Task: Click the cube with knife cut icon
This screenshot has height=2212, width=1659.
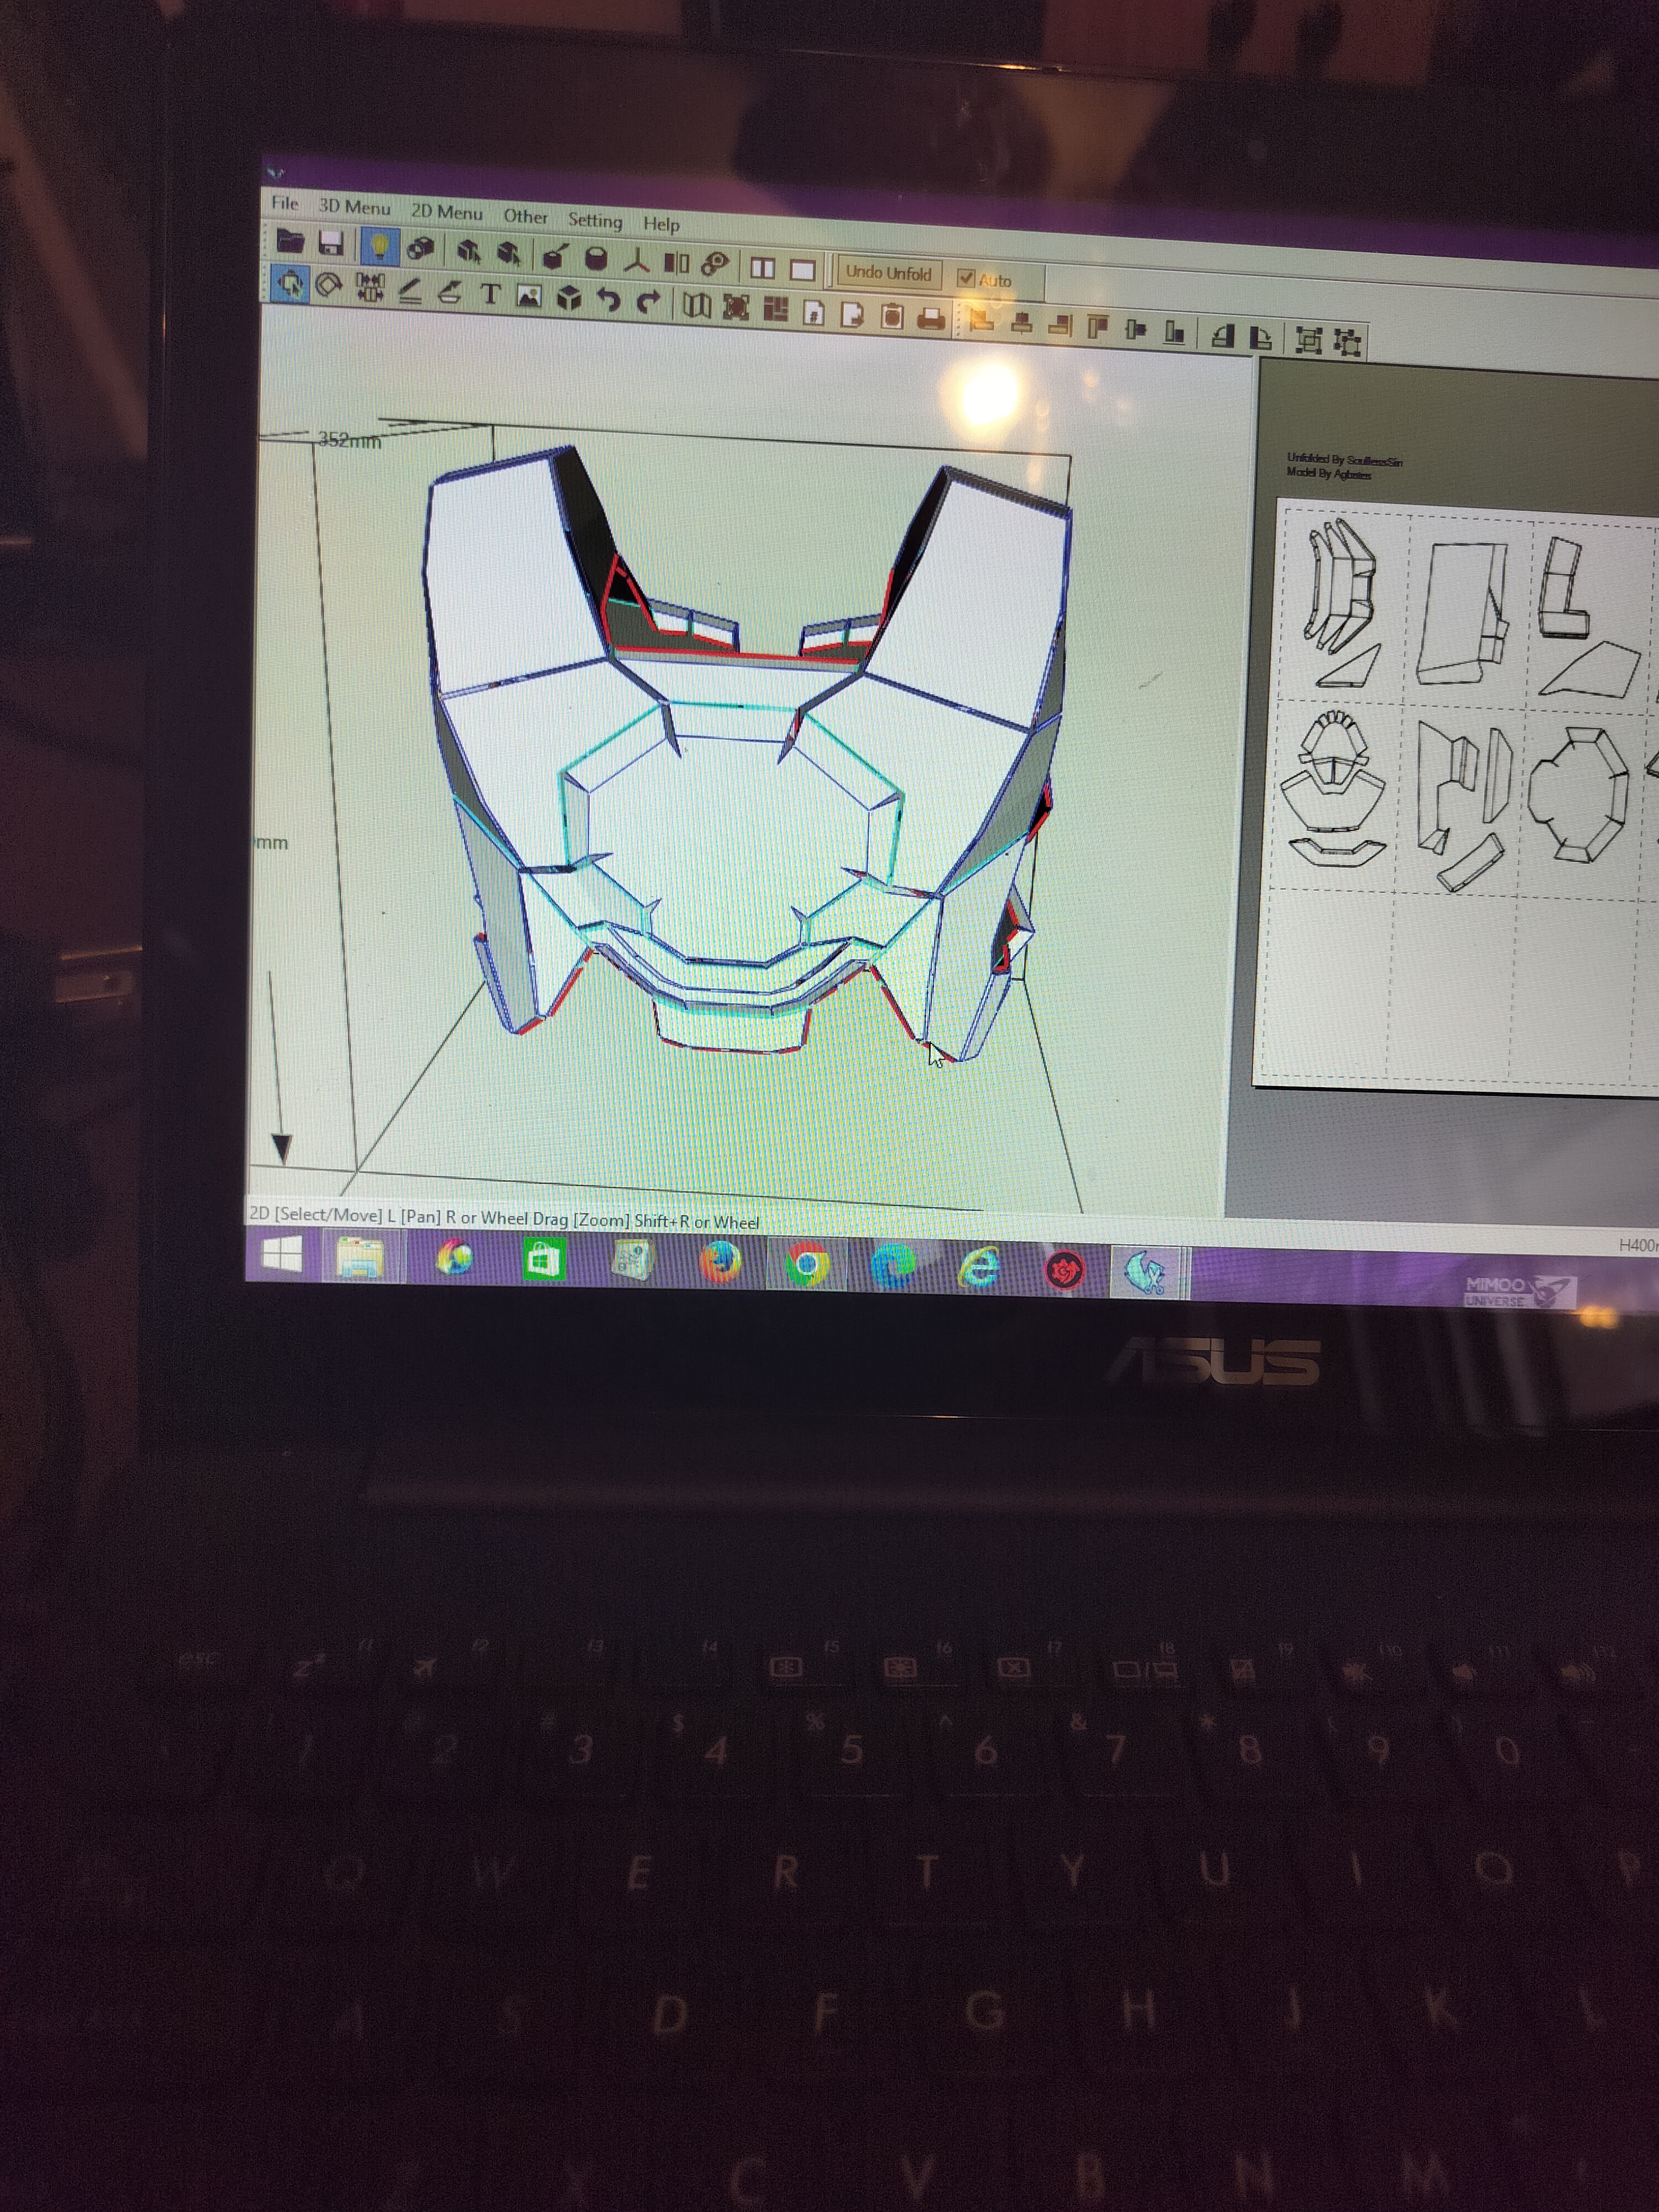Action: tap(555, 257)
